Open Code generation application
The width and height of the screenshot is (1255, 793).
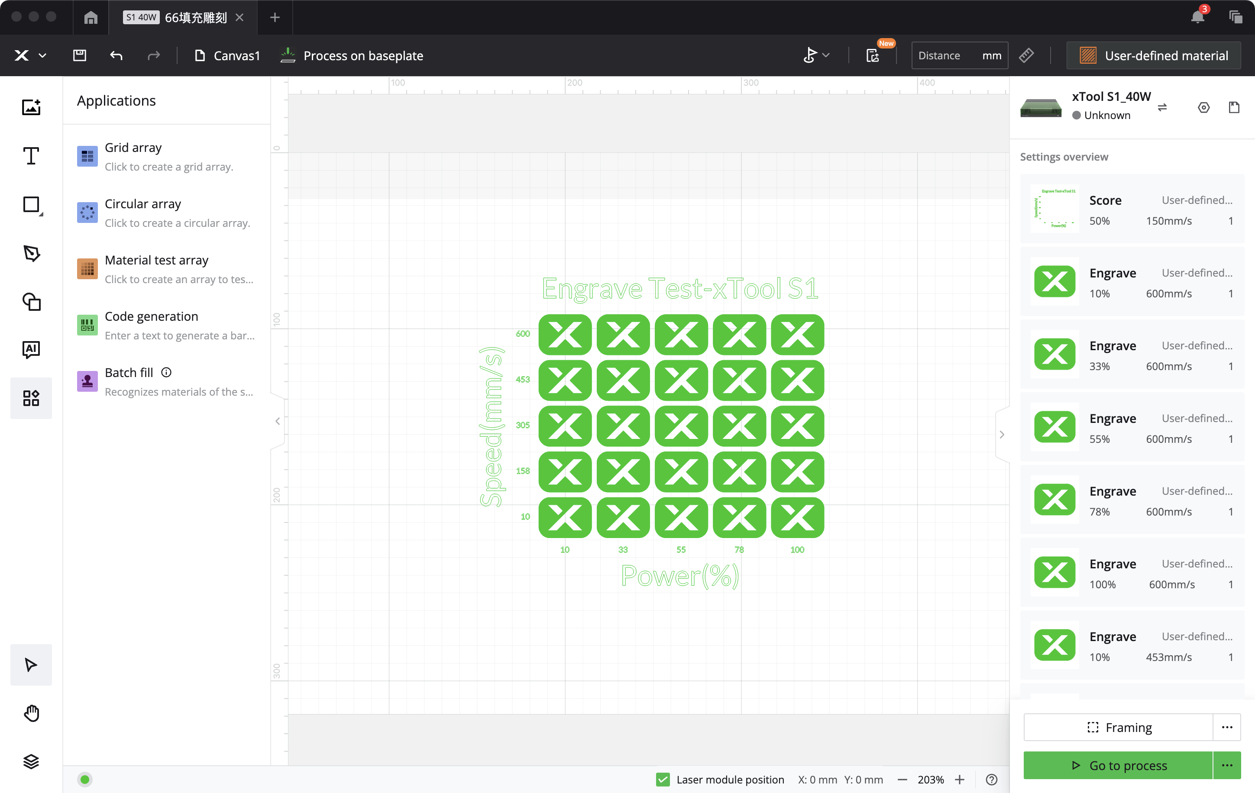[166, 325]
